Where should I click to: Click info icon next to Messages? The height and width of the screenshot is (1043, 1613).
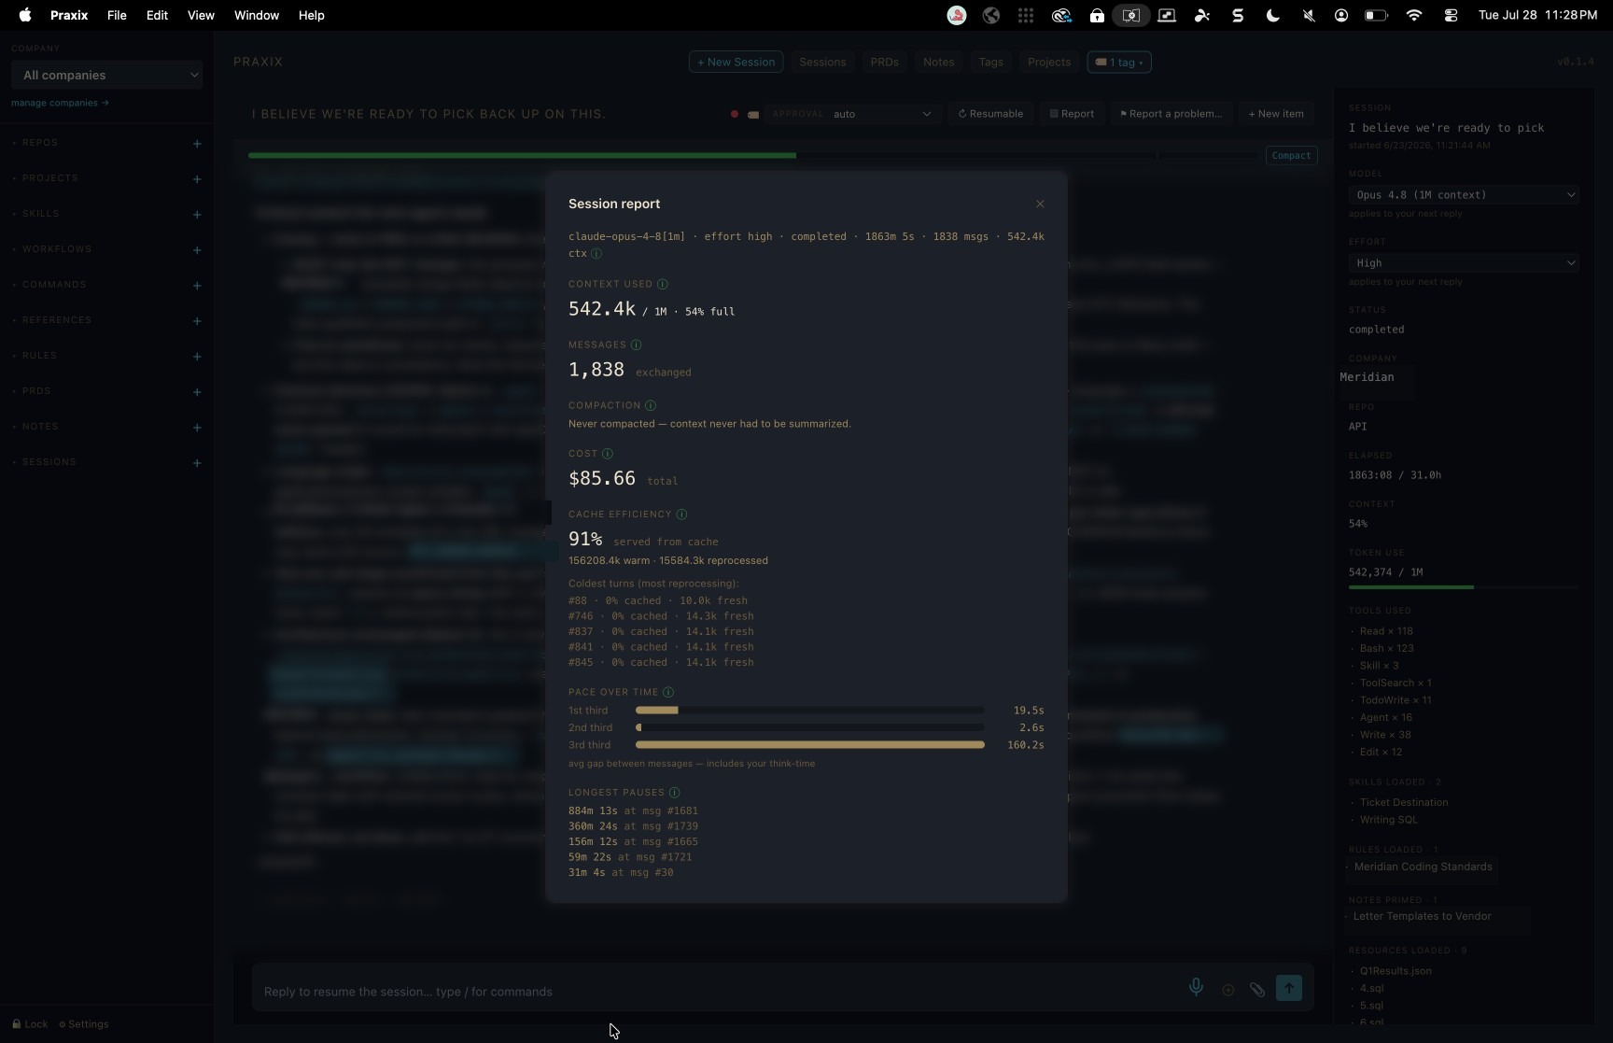point(637,345)
